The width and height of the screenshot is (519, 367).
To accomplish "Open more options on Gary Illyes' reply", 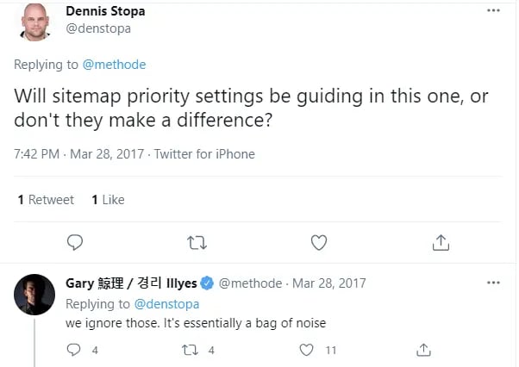I will pyautogui.click(x=493, y=283).
